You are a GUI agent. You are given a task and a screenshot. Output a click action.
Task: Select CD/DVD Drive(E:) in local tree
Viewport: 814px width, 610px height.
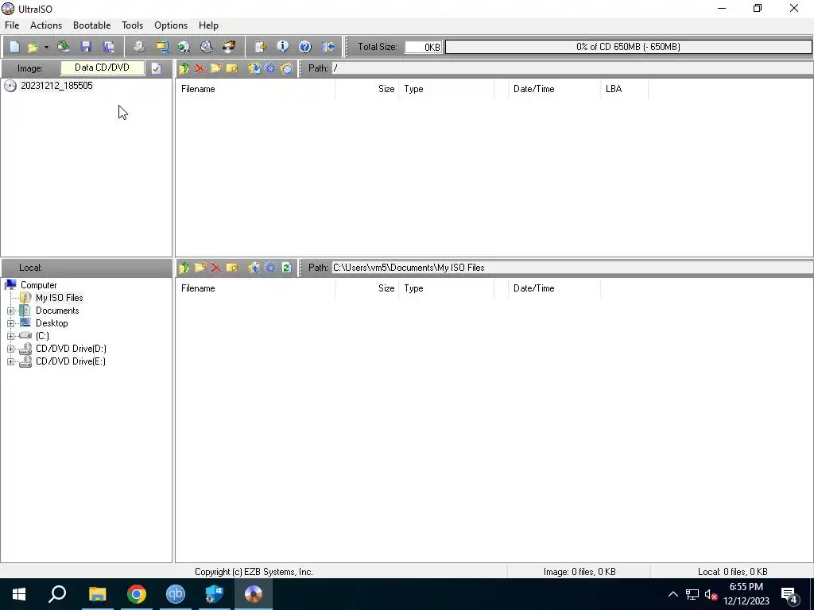71,361
